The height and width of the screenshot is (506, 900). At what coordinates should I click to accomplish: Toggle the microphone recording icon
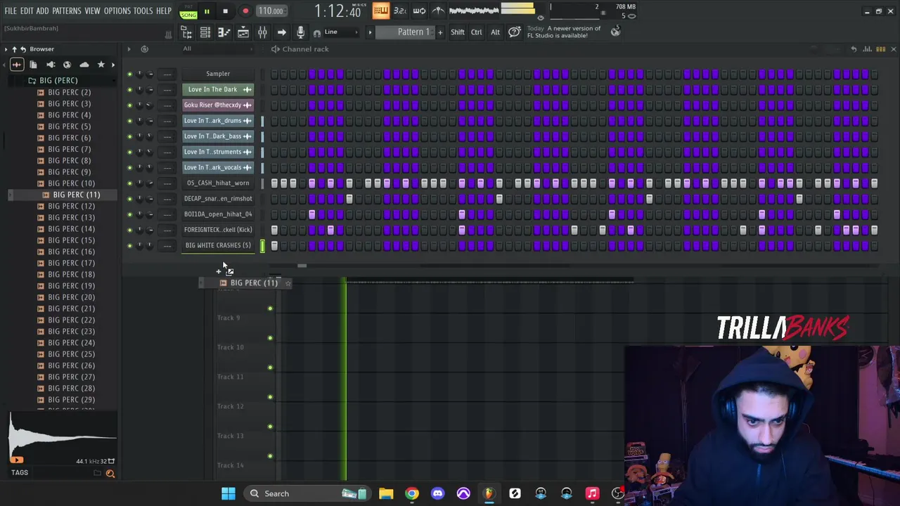pos(300,32)
